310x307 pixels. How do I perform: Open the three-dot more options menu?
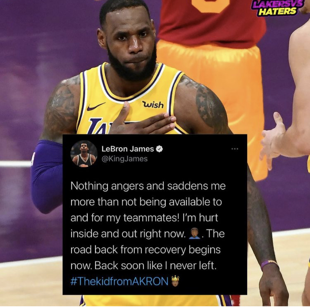(x=235, y=149)
